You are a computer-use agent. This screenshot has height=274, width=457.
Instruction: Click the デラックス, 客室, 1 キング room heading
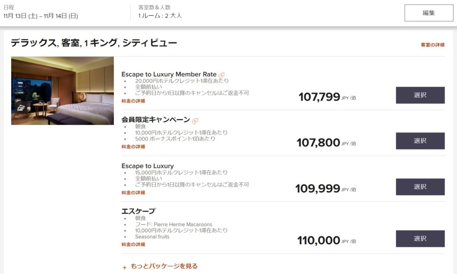click(94, 43)
